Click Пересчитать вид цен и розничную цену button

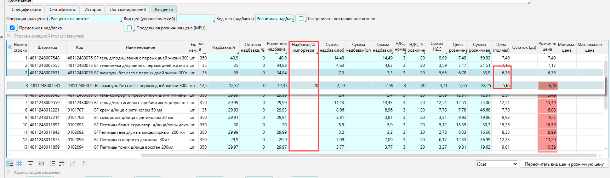click(x=564, y=164)
